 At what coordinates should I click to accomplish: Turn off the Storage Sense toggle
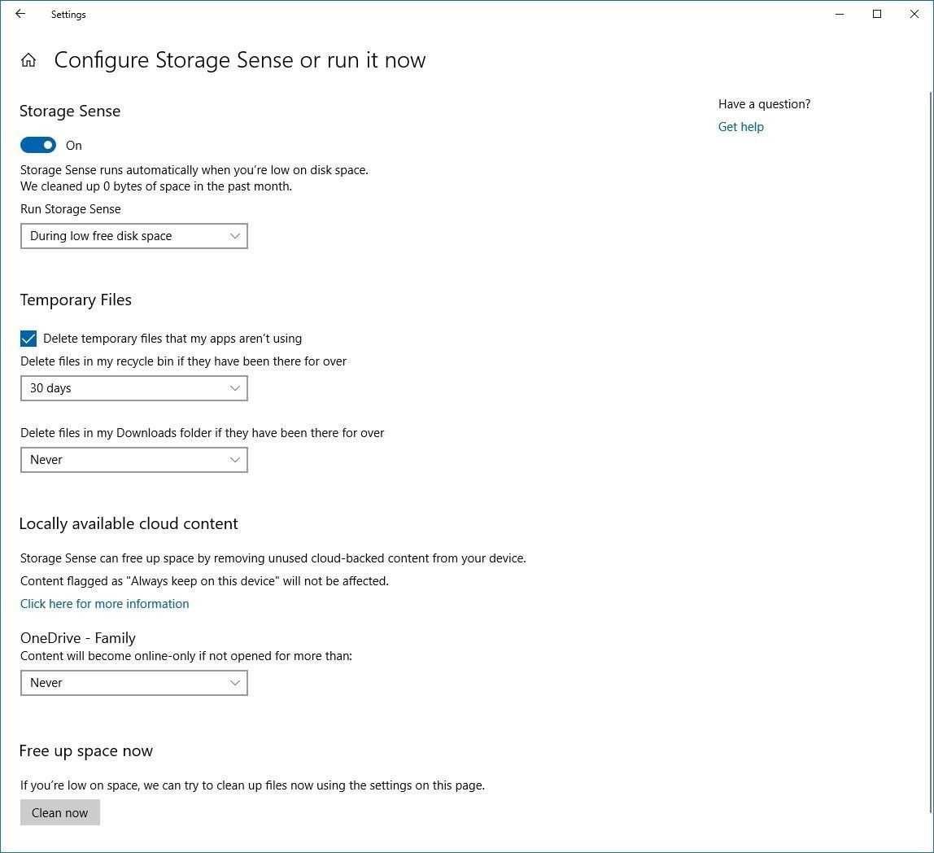pos(38,146)
